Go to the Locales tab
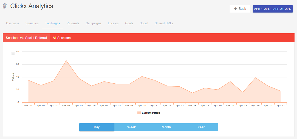This screenshot has height=139, width=297. (113, 23)
